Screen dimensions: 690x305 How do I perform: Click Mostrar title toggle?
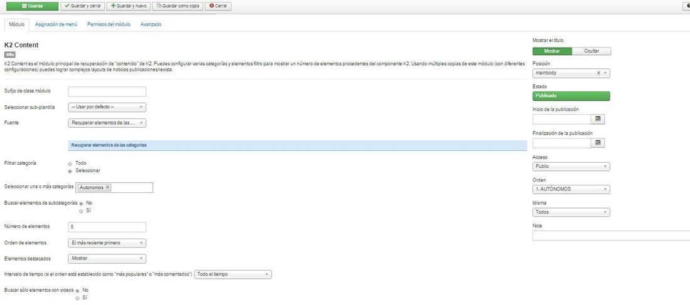coord(552,51)
